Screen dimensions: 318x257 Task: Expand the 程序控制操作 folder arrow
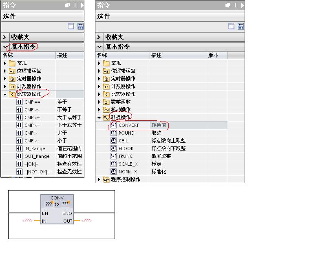point(99,179)
